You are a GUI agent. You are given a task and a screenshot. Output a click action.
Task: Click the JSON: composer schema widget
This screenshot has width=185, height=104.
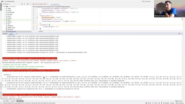(180, 103)
